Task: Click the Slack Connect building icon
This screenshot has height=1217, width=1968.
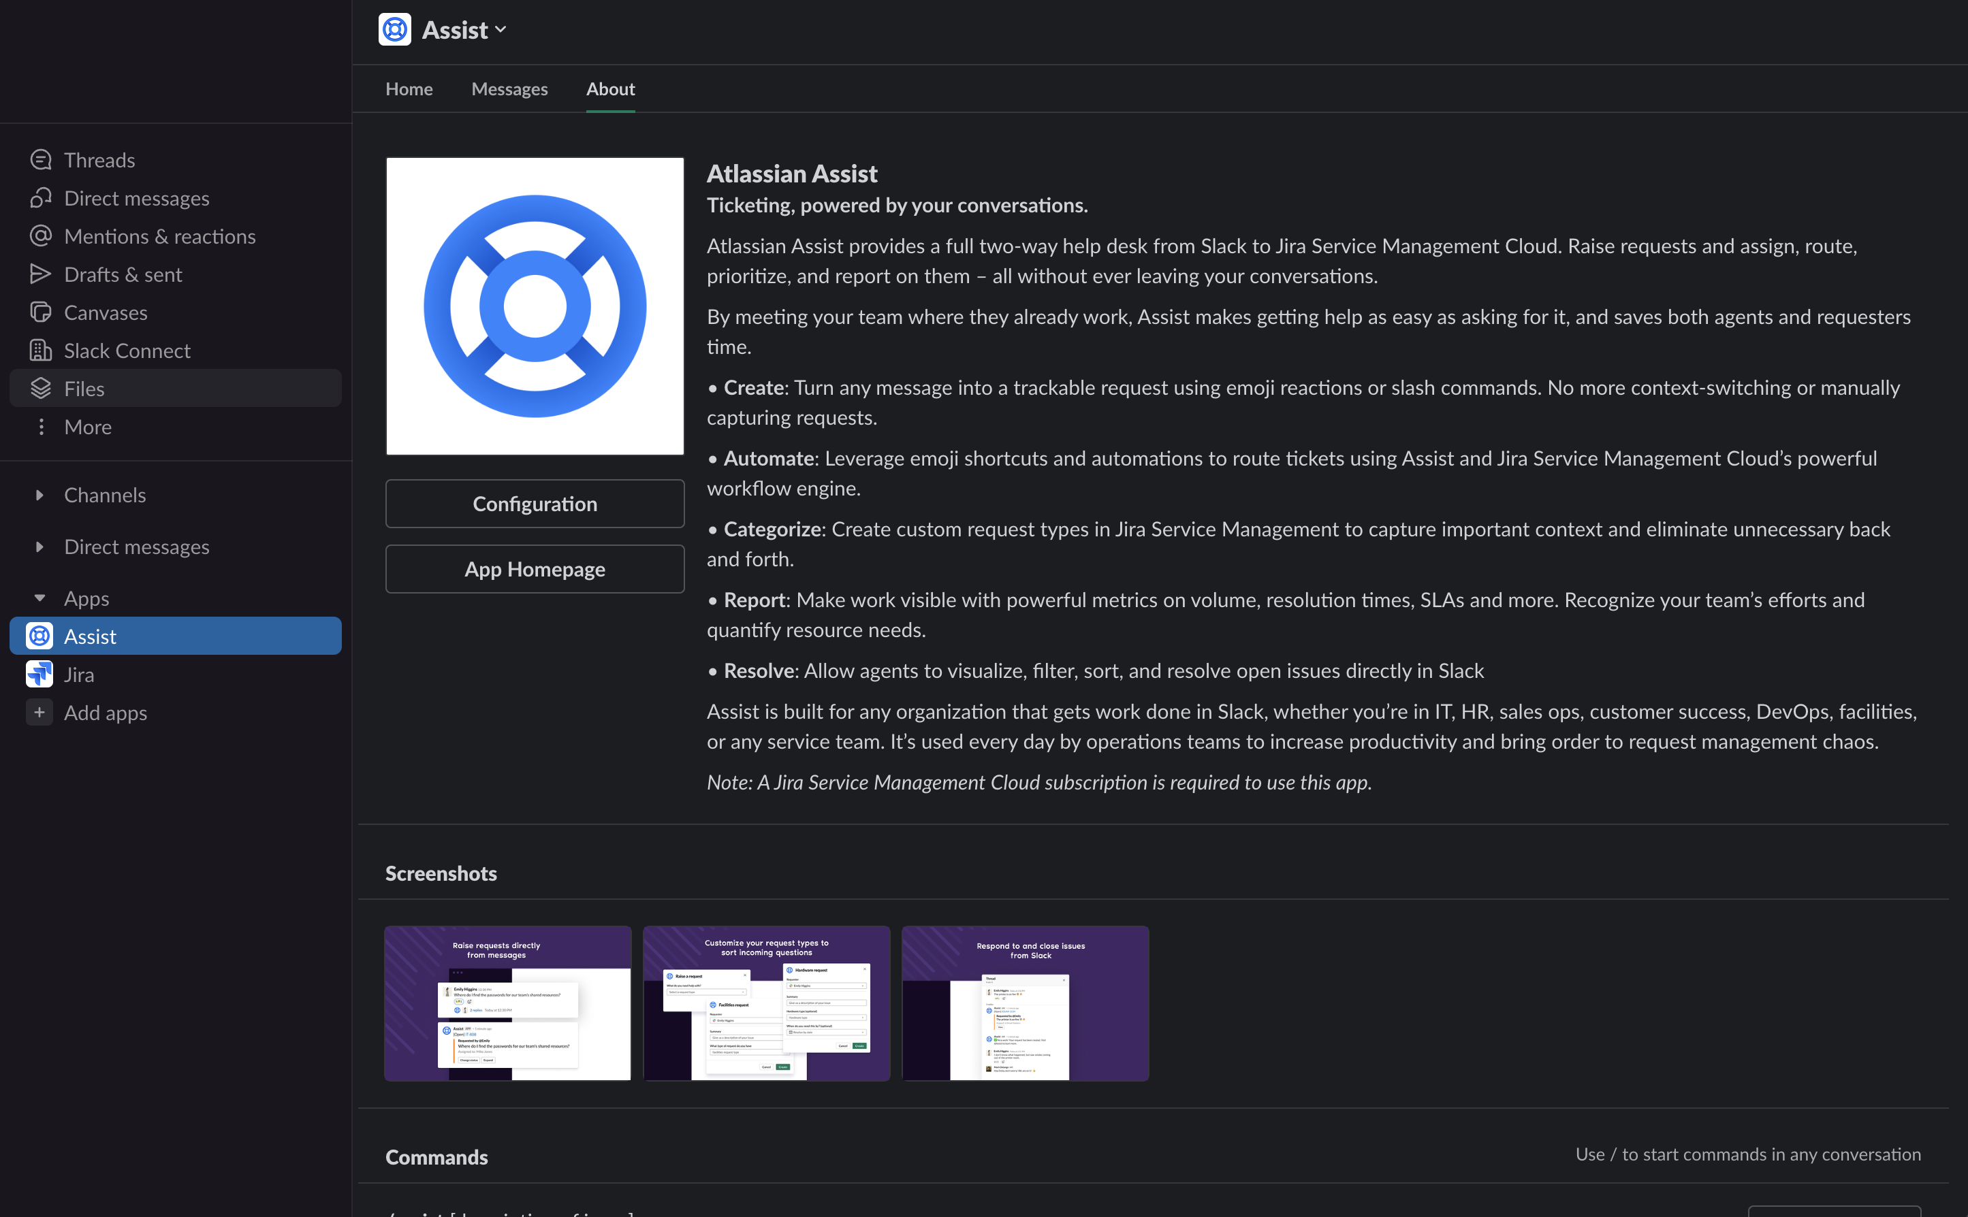Action: (x=40, y=350)
